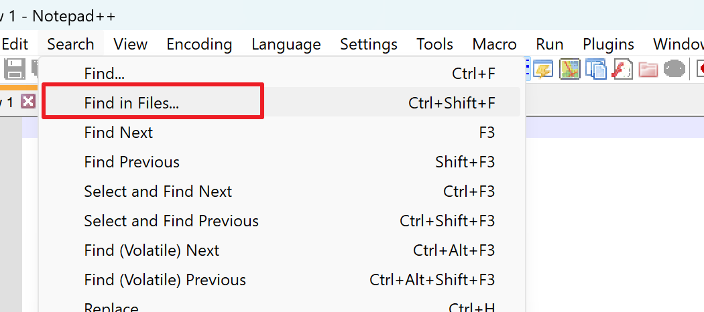
Task: Start macro recording with red record icon
Action: pos(699,70)
